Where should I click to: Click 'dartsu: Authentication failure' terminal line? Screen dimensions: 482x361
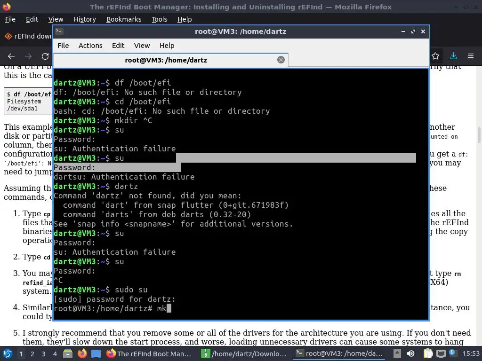pyautogui.click(x=124, y=177)
